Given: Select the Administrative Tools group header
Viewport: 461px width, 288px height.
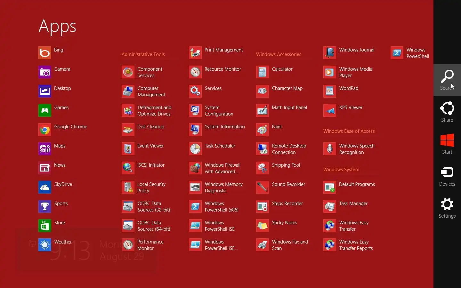Looking at the screenshot, I should coord(143,54).
